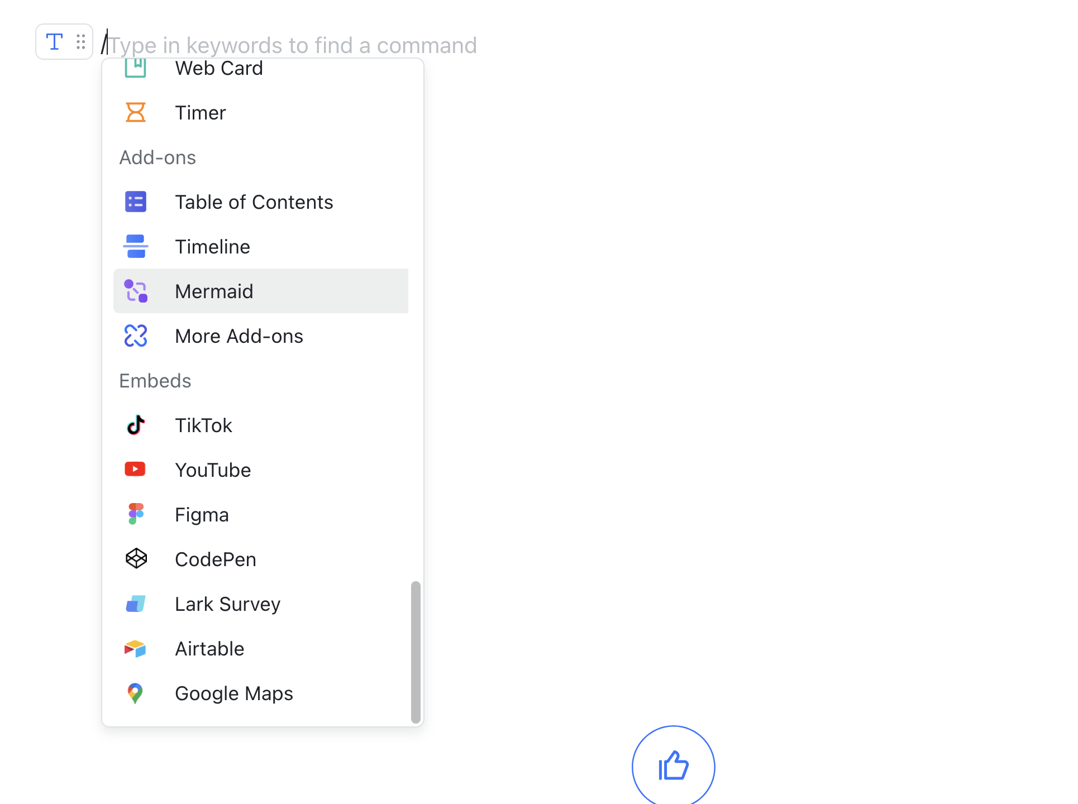Click the More Add-ons icon
Viewport: 1078px width, 804px height.
click(x=135, y=336)
